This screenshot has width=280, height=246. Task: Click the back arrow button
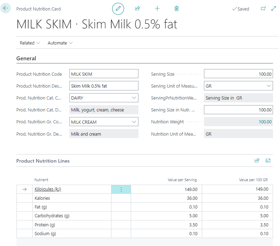click(6, 8)
